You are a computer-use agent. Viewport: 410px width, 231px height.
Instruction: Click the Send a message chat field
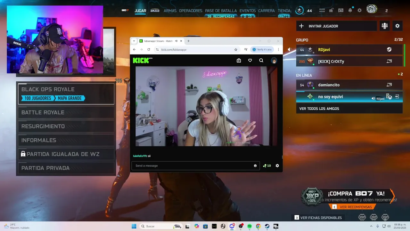(195, 166)
